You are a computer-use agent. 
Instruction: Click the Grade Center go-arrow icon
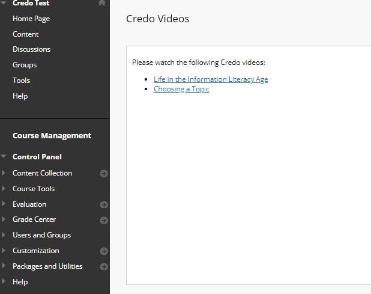pyautogui.click(x=104, y=220)
